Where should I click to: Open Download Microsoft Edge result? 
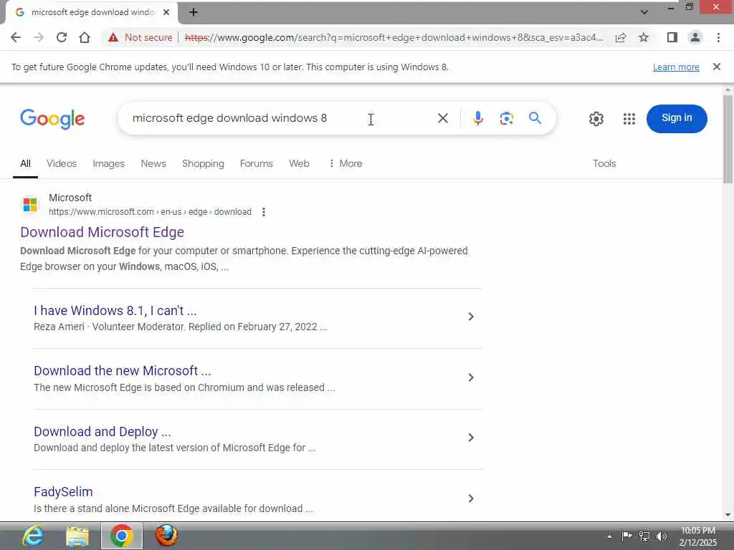click(102, 232)
